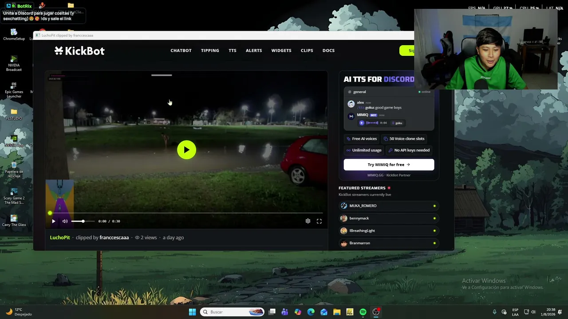This screenshot has width=568, height=319.
Task: Play the clip with the yellow center button
Action: point(186,150)
